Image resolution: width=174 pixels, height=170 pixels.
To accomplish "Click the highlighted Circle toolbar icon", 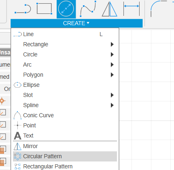I will [x=66, y=9].
